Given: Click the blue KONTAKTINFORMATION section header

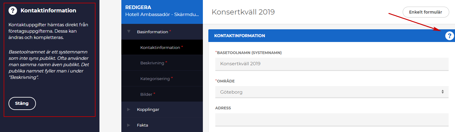Looking at the screenshot, I should 304,36.
